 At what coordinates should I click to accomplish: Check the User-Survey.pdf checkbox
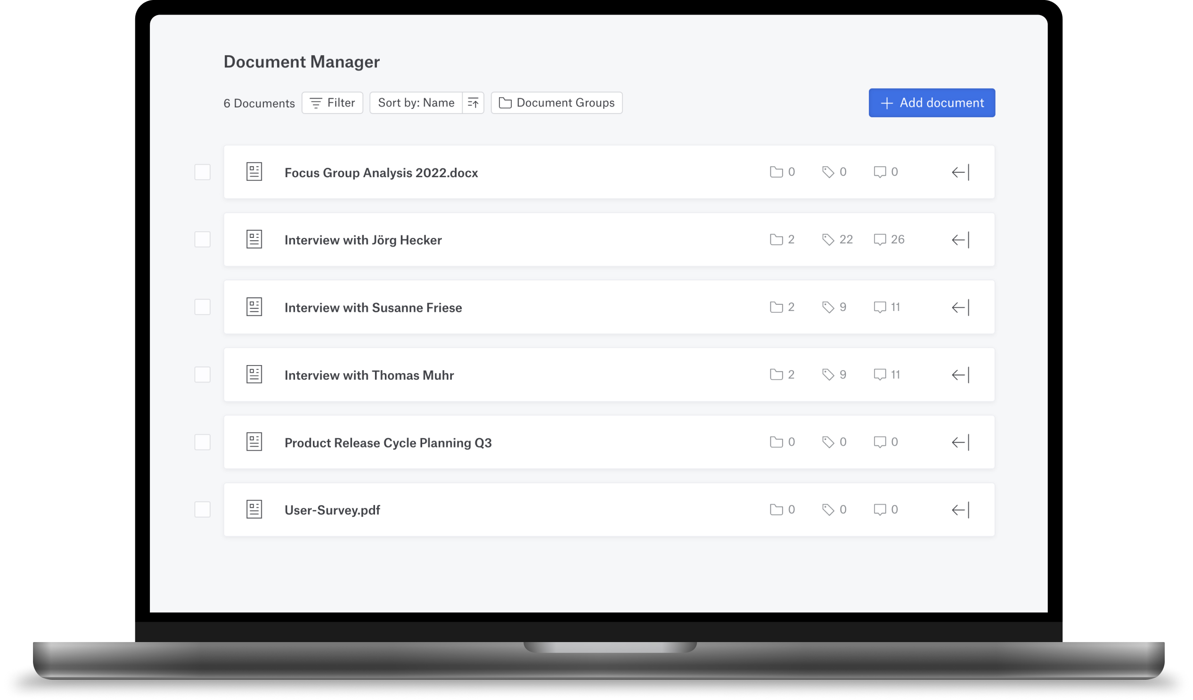203,510
